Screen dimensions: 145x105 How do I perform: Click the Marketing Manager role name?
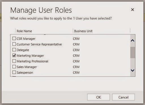click(30, 56)
